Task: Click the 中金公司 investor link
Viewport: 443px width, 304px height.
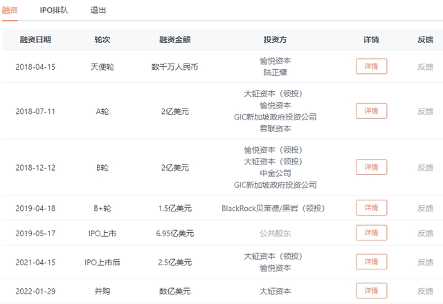Action: (275, 173)
